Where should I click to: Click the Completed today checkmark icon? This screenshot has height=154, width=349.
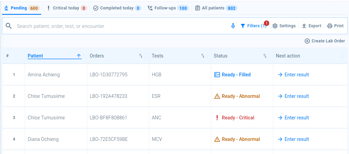pos(96,8)
